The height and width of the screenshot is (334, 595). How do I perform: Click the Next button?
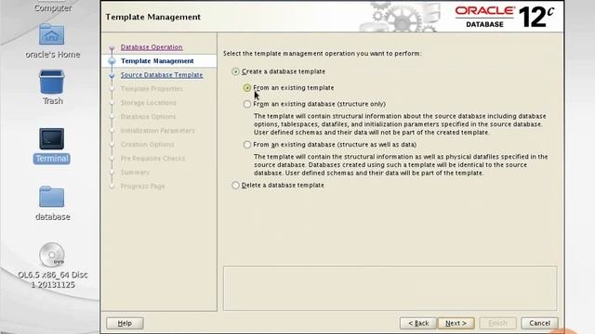pyautogui.click(x=456, y=323)
